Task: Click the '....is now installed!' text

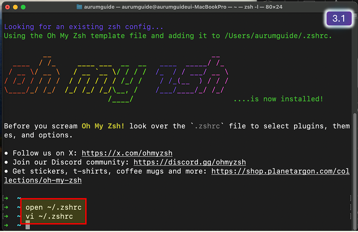Action: tap(278, 99)
